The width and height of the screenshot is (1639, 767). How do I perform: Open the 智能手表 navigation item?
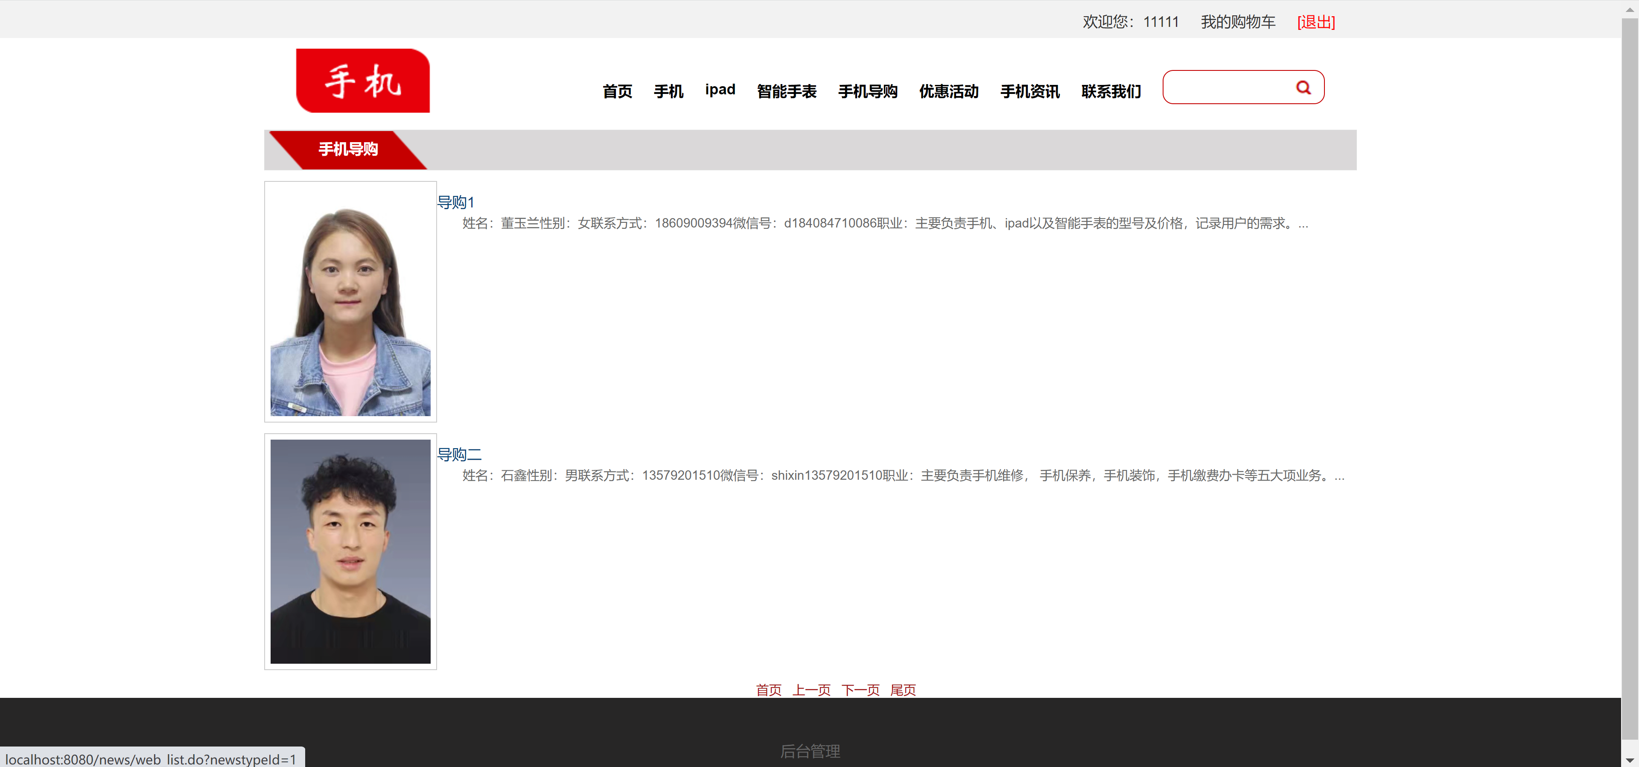point(786,91)
